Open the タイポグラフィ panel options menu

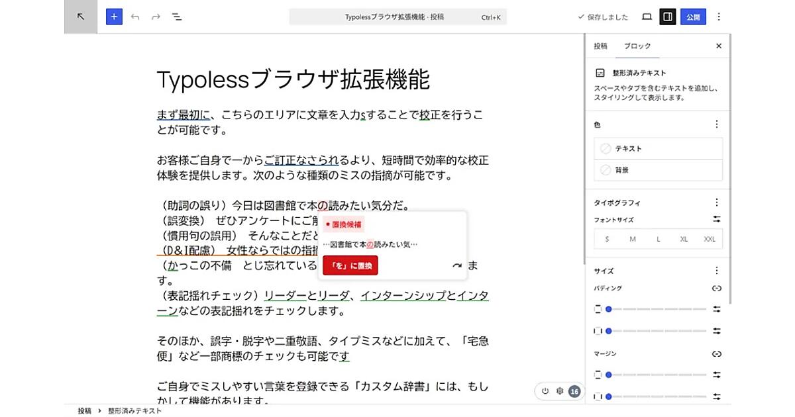[716, 203]
